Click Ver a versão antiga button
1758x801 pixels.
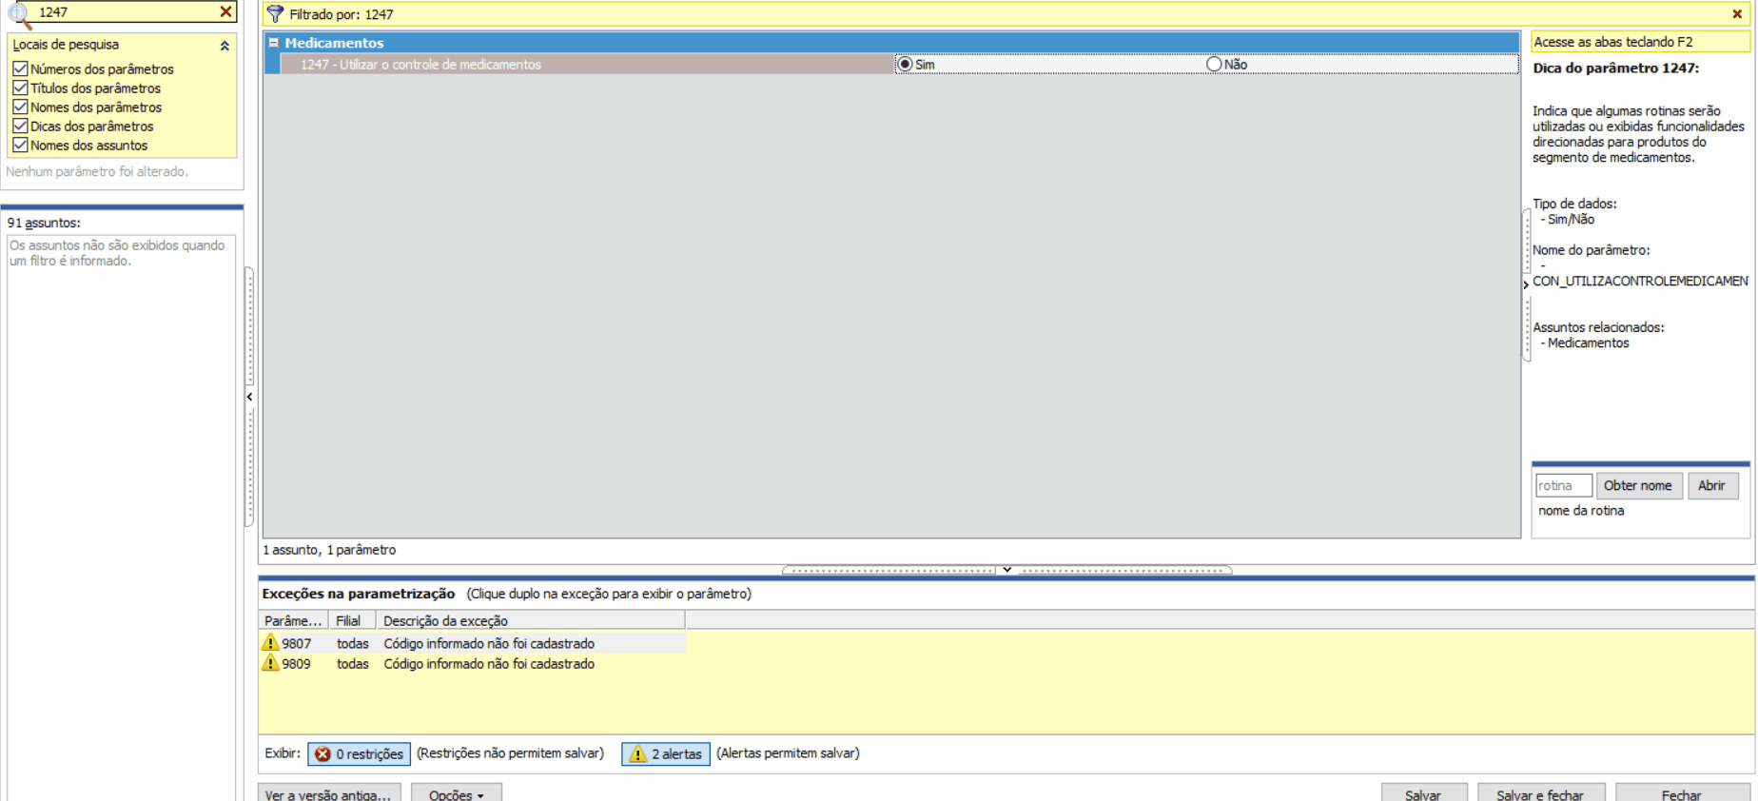[x=329, y=793]
